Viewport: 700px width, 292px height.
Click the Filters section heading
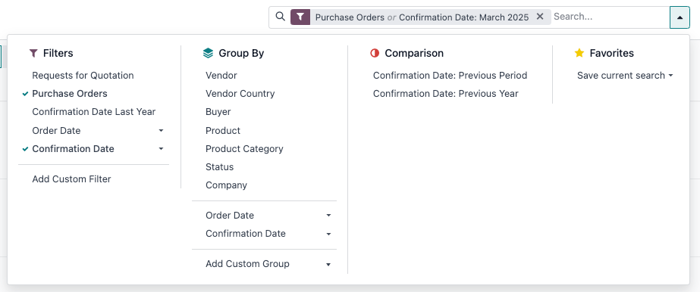click(58, 54)
